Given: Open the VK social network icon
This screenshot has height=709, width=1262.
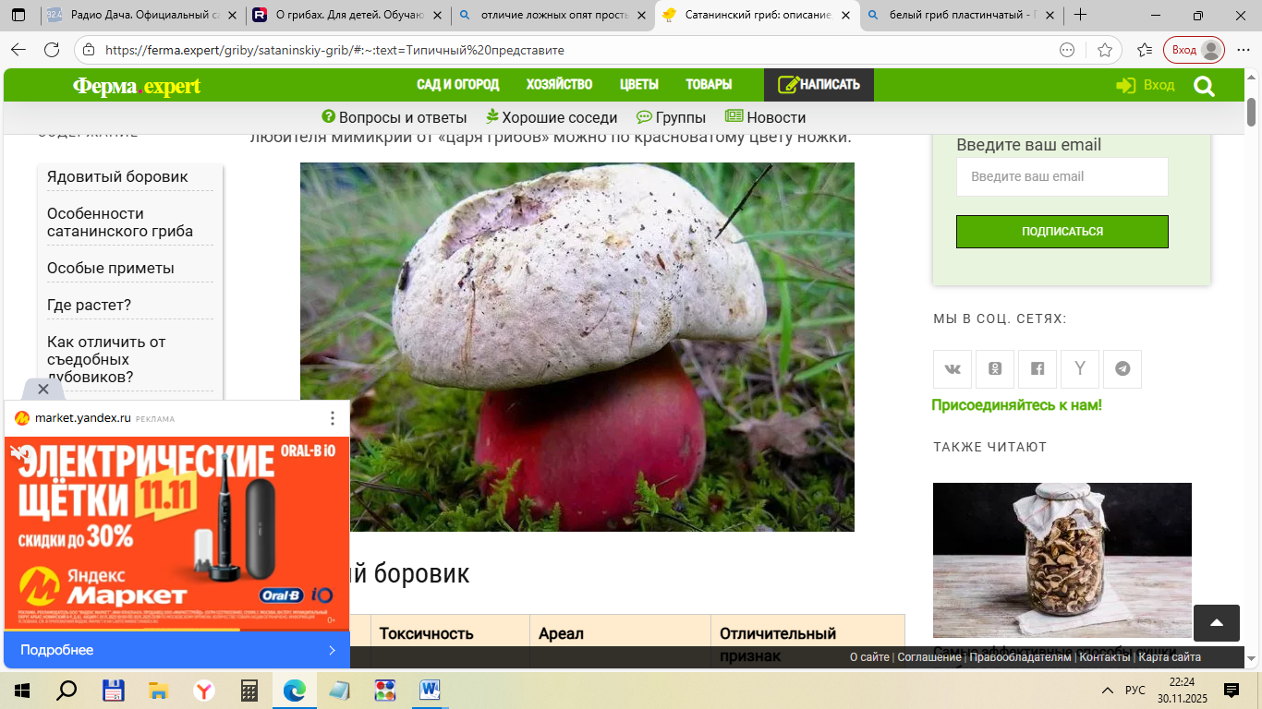Looking at the screenshot, I should point(953,368).
